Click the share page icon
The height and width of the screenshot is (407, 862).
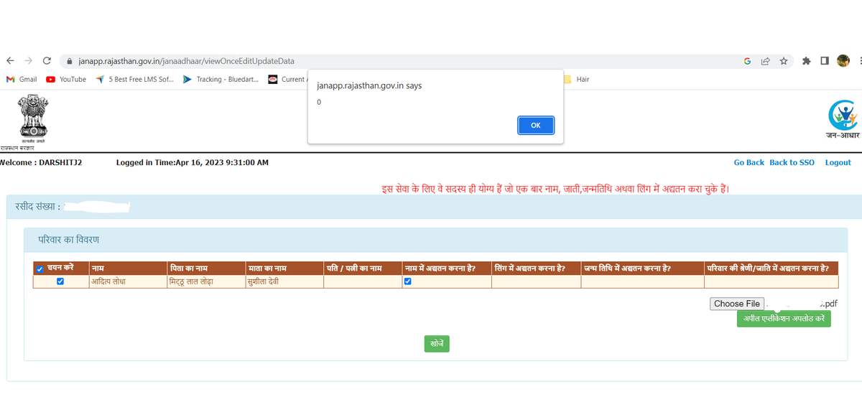click(766, 61)
